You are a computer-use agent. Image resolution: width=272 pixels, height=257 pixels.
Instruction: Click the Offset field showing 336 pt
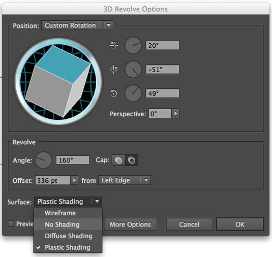(x=53, y=180)
